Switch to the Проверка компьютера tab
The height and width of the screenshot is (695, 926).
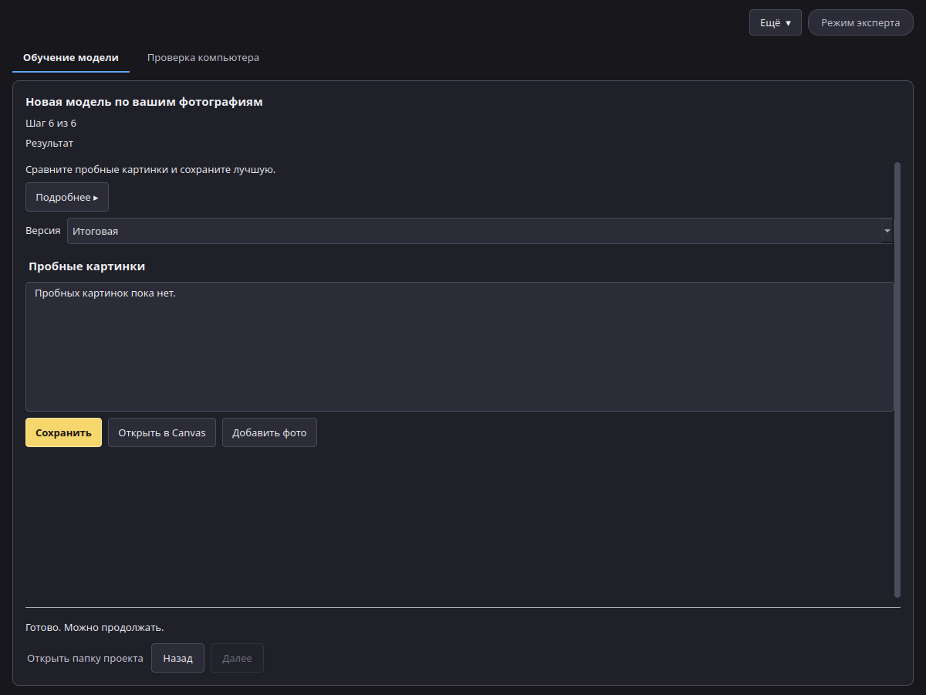coord(203,58)
